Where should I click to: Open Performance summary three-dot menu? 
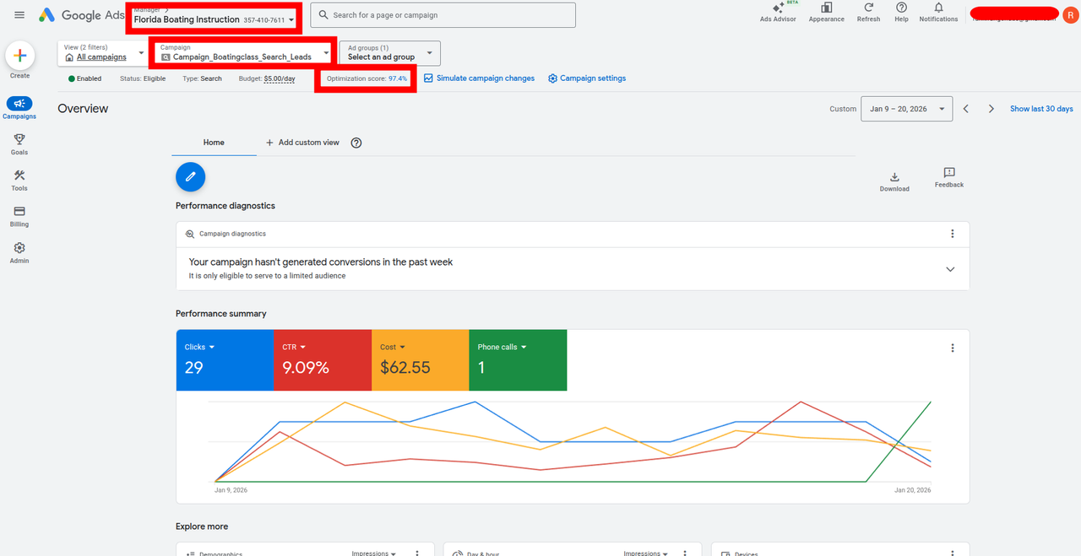click(953, 348)
